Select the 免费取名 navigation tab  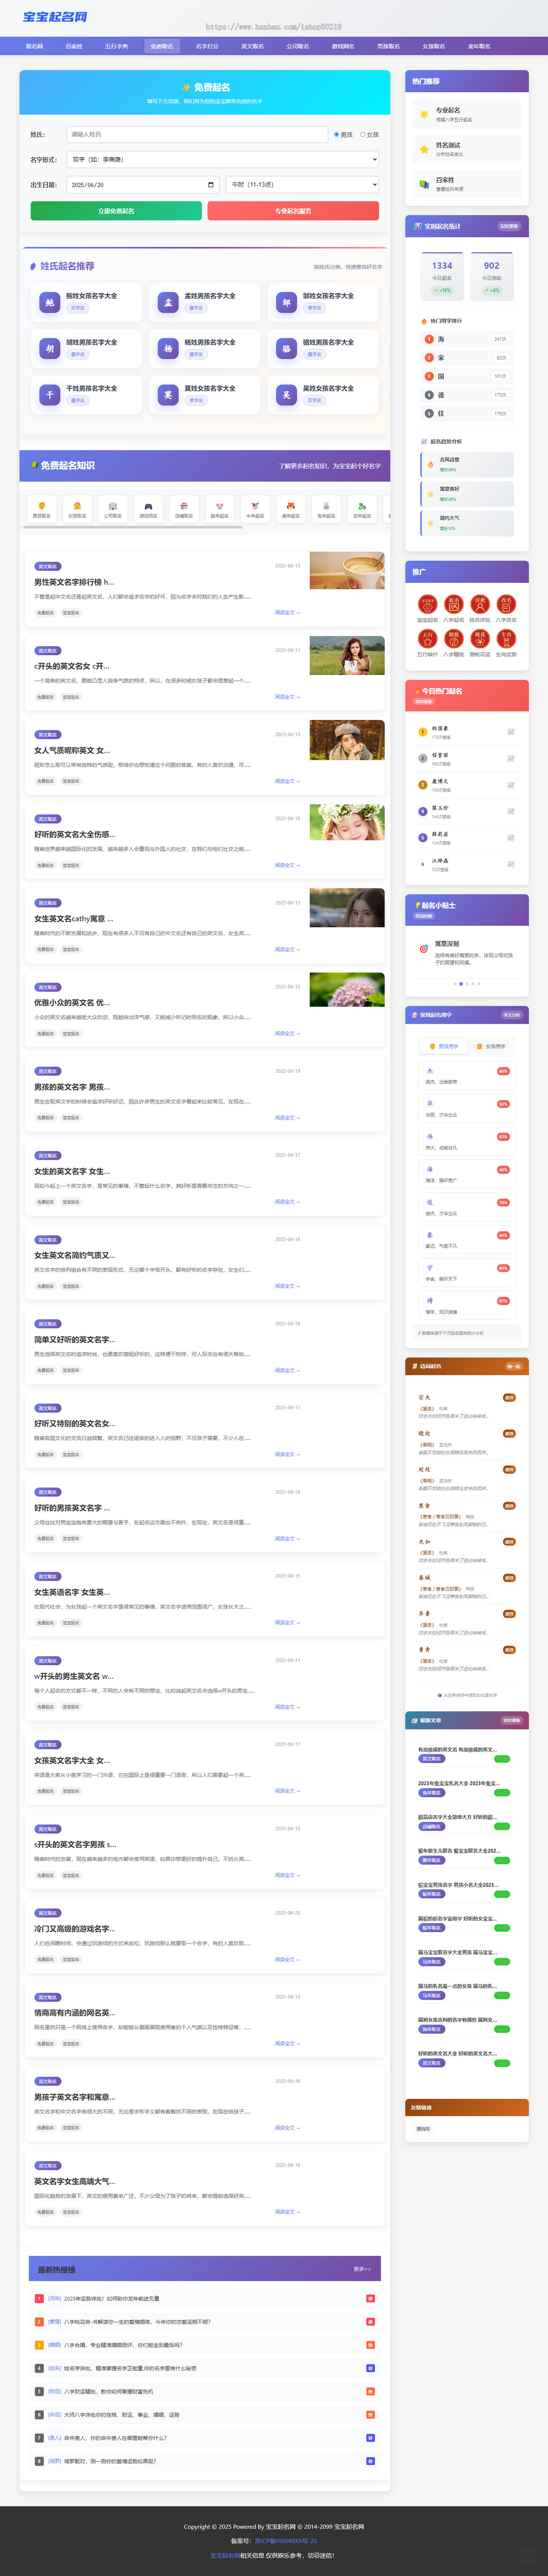[x=162, y=46]
